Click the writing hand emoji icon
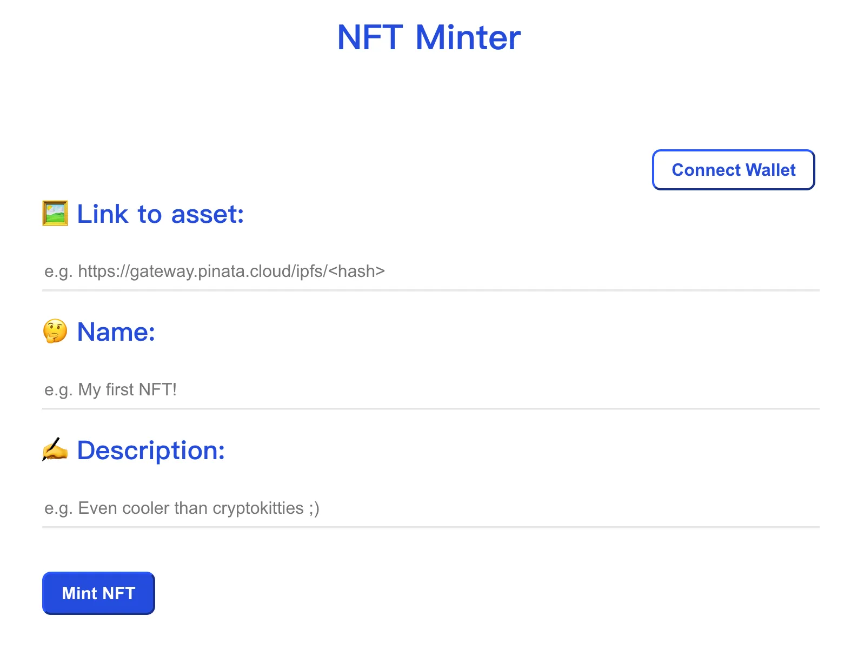 [x=55, y=450]
